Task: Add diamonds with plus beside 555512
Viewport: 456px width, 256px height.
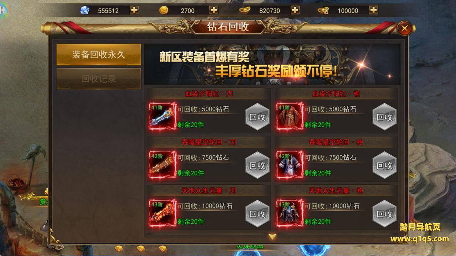Action: [x=134, y=10]
